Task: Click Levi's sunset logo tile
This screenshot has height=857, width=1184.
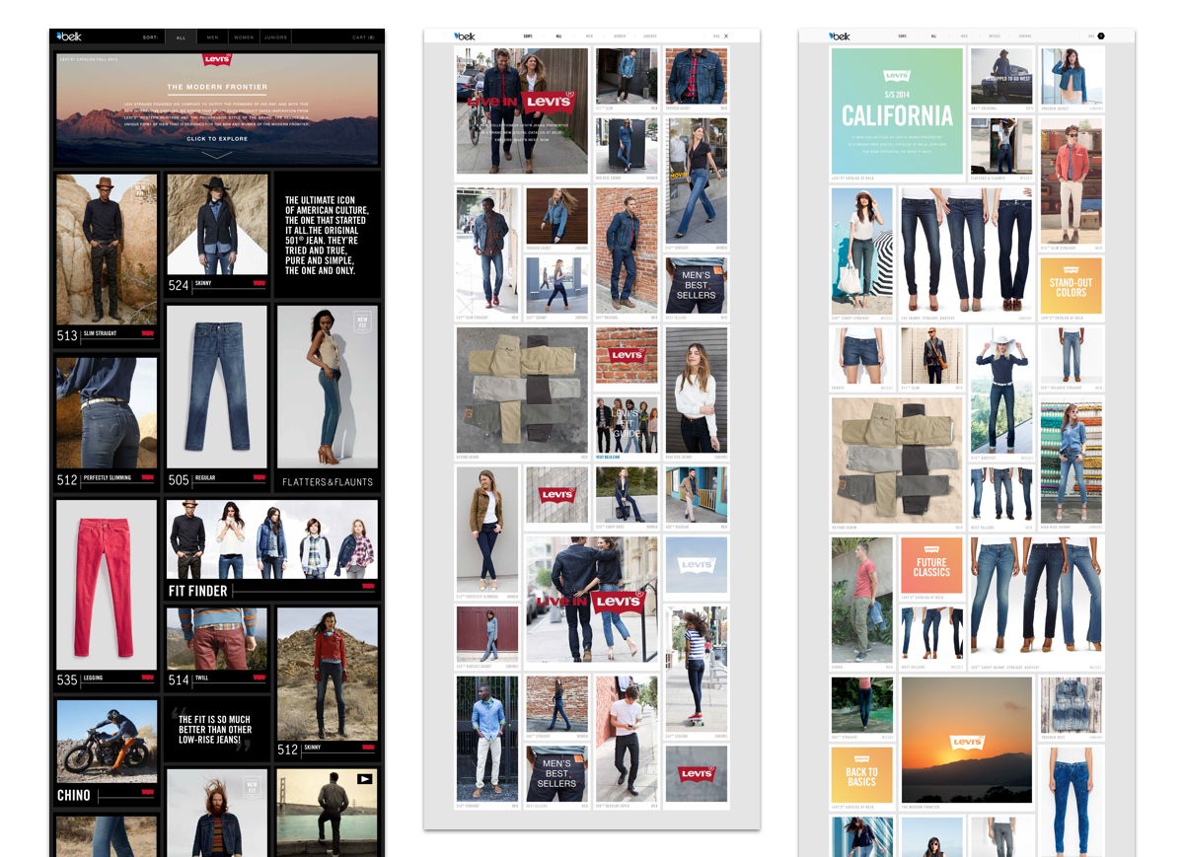Action: (x=967, y=741)
